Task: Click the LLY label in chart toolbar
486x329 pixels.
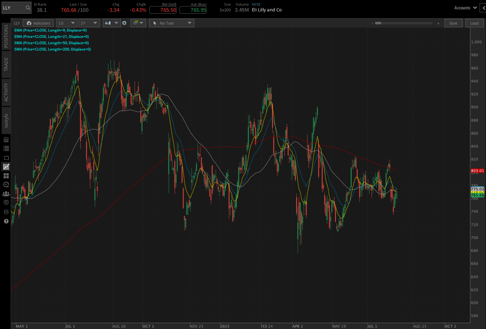Action: [17, 23]
